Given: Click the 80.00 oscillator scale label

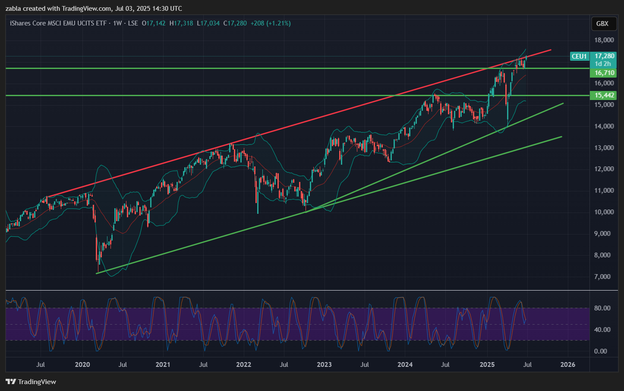Looking at the screenshot, I should (602, 308).
